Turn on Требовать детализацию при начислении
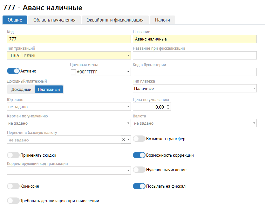The width and height of the screenshot is (265, 213). pos(13,201)
